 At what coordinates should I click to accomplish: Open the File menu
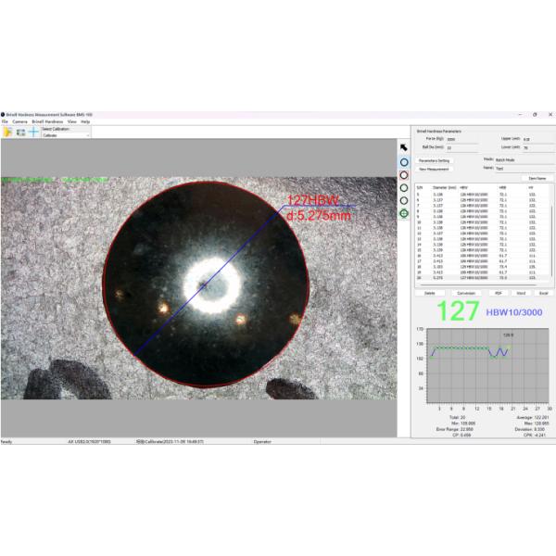(5, 121)
